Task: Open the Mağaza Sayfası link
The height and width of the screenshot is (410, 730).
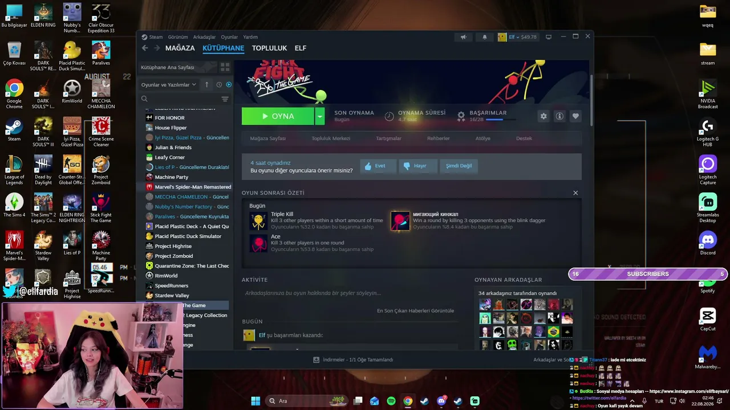Action: coord(268,138)
